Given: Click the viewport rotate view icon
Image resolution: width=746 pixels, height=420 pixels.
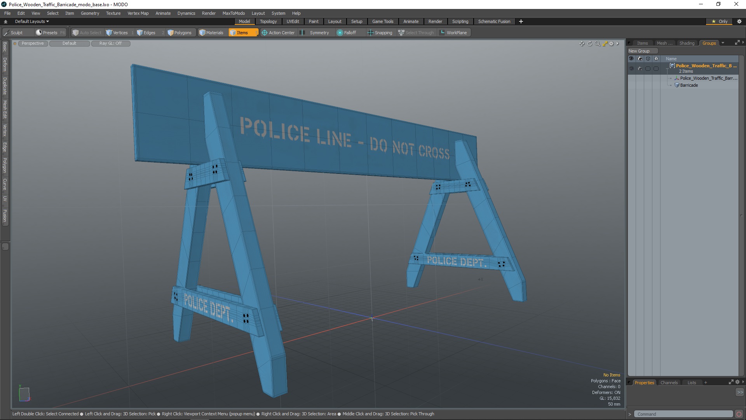Looking at the screenshot, I should (589, 44).
